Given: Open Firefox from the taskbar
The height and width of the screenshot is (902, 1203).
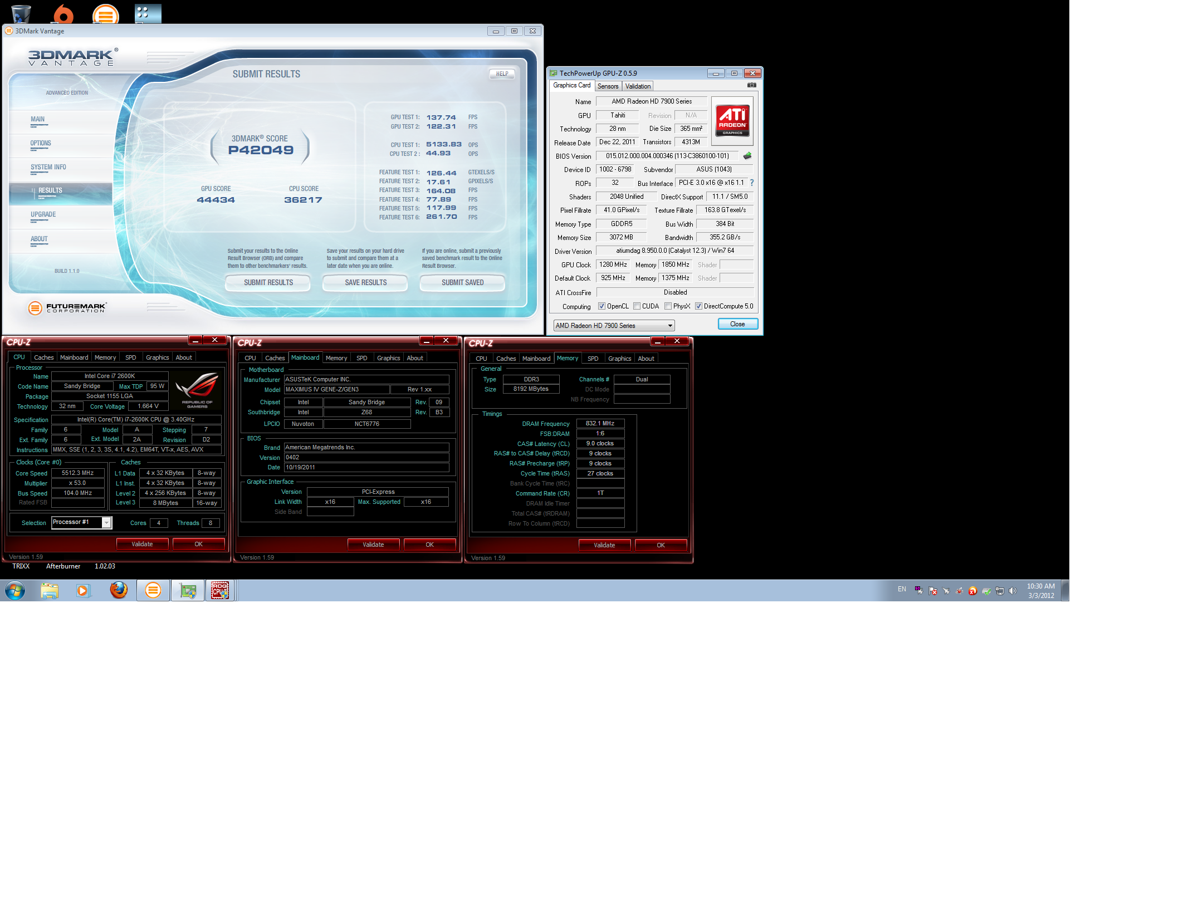Looking at the screenshot, I should pos(119,590).
